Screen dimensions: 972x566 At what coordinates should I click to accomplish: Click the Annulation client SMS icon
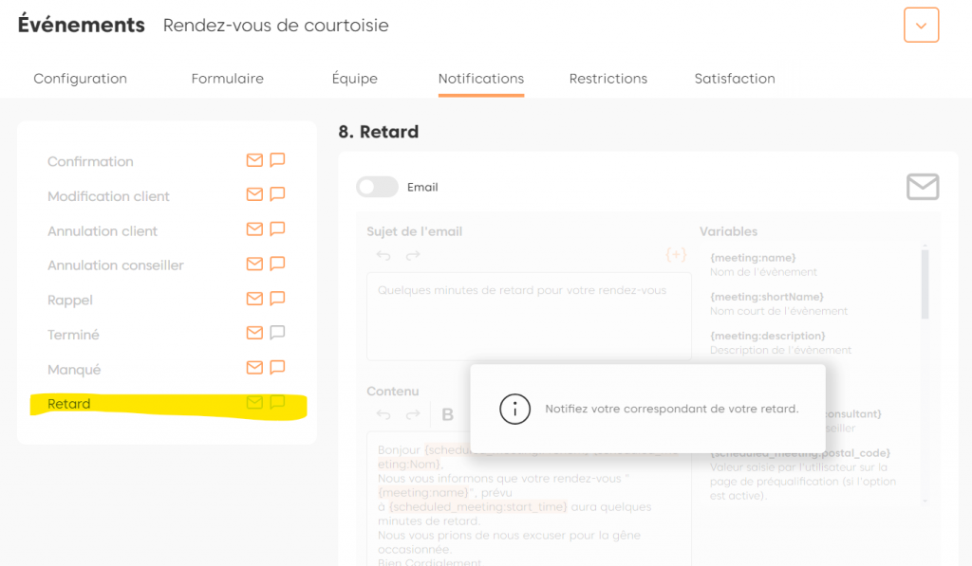coord(277,229)
